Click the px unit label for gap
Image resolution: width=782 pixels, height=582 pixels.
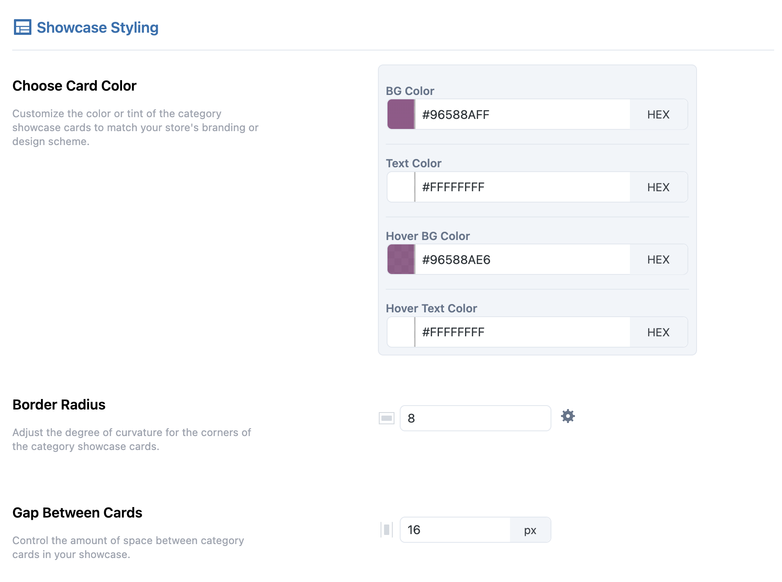pyautogui.click(x=530, y=530)
